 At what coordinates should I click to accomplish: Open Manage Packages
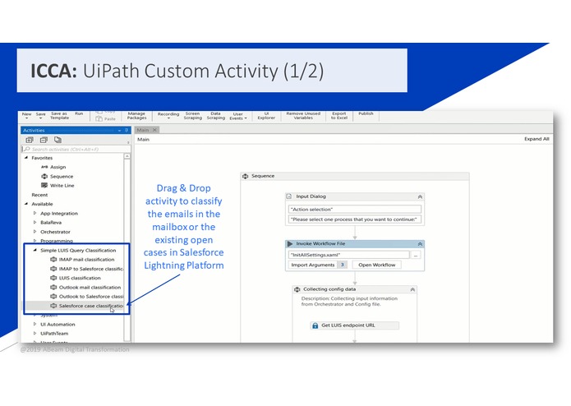tap(136, 115)
